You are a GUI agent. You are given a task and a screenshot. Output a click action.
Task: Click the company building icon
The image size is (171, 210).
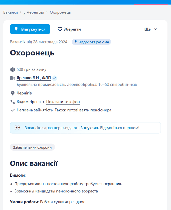click(x=12, y=78)
